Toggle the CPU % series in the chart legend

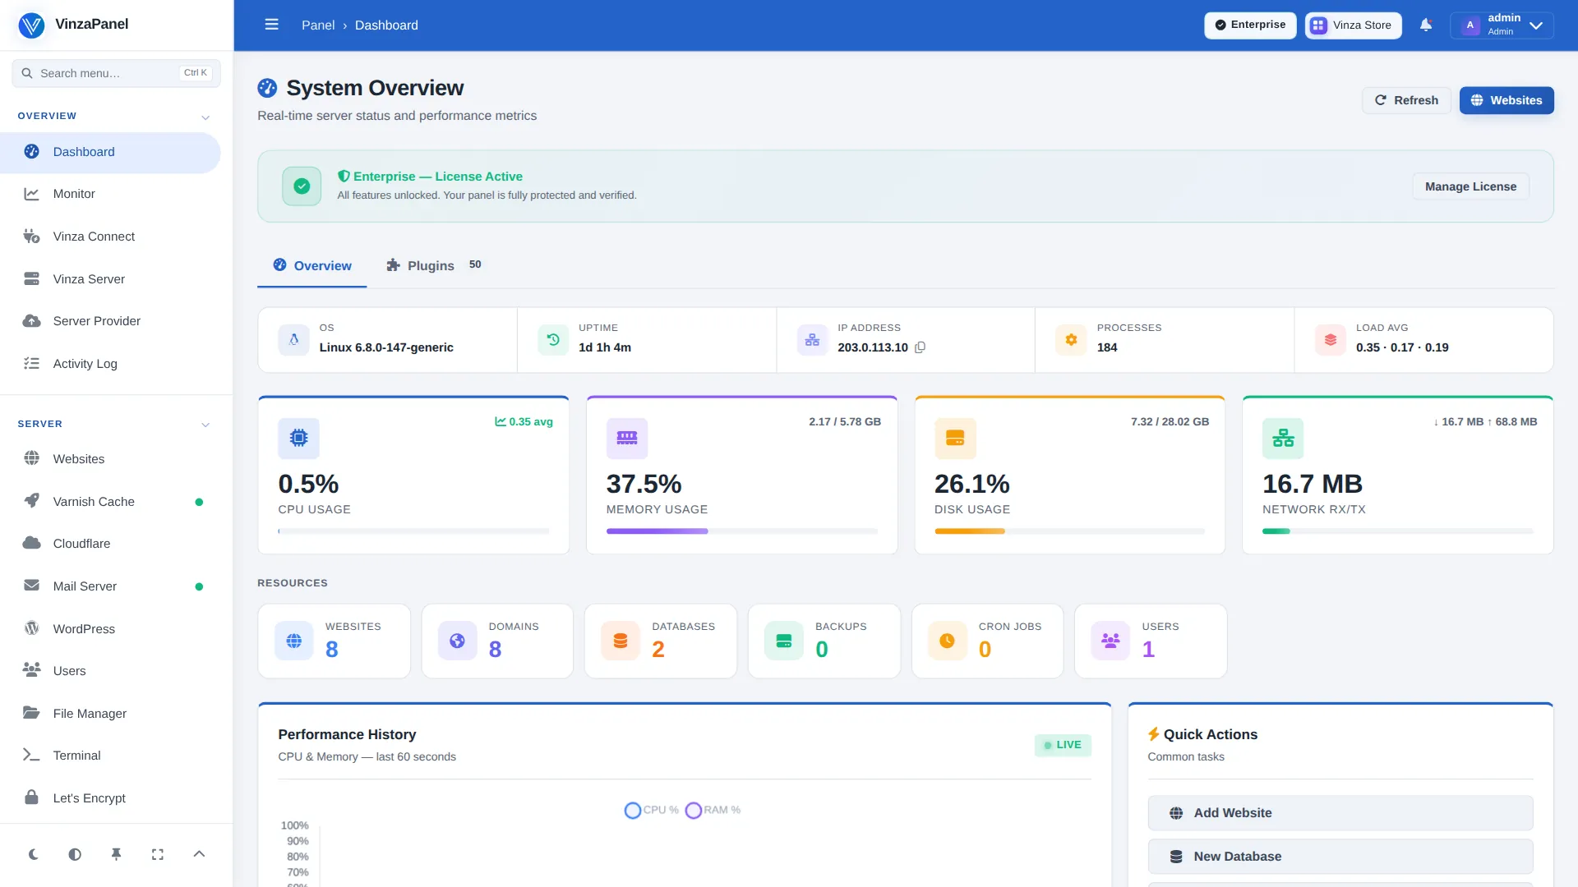[x=652, y=811]
